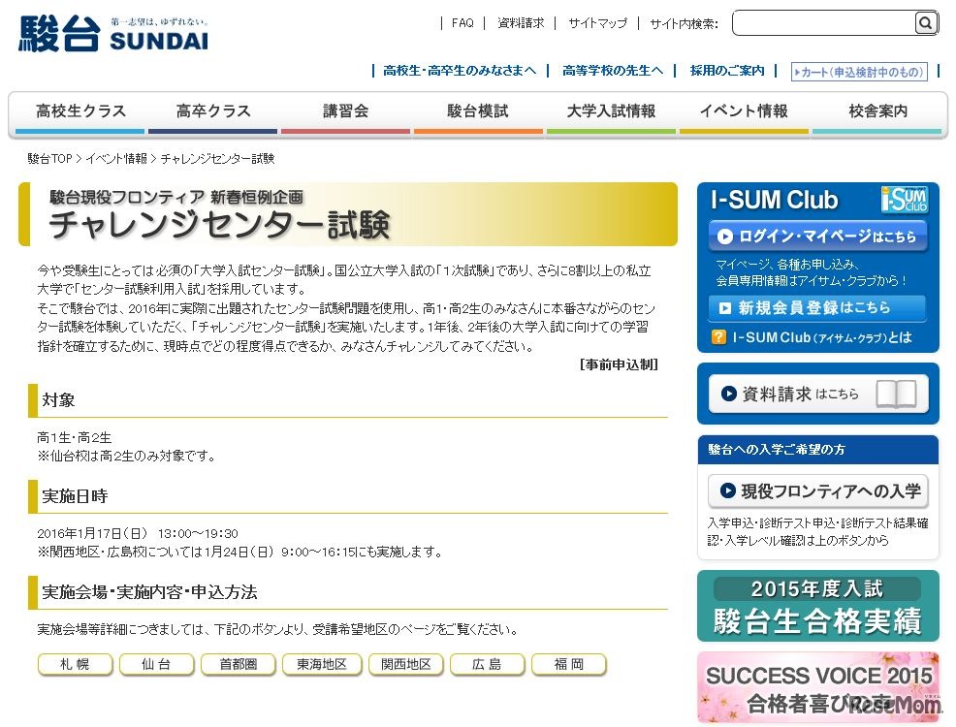Open 高等学校の先生へ link
956x727 pixels.
tap(612, 71)
